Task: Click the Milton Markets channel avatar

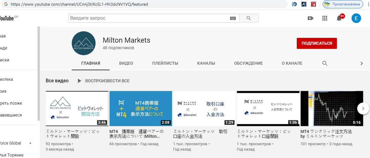Action: [x=84, y=43]
